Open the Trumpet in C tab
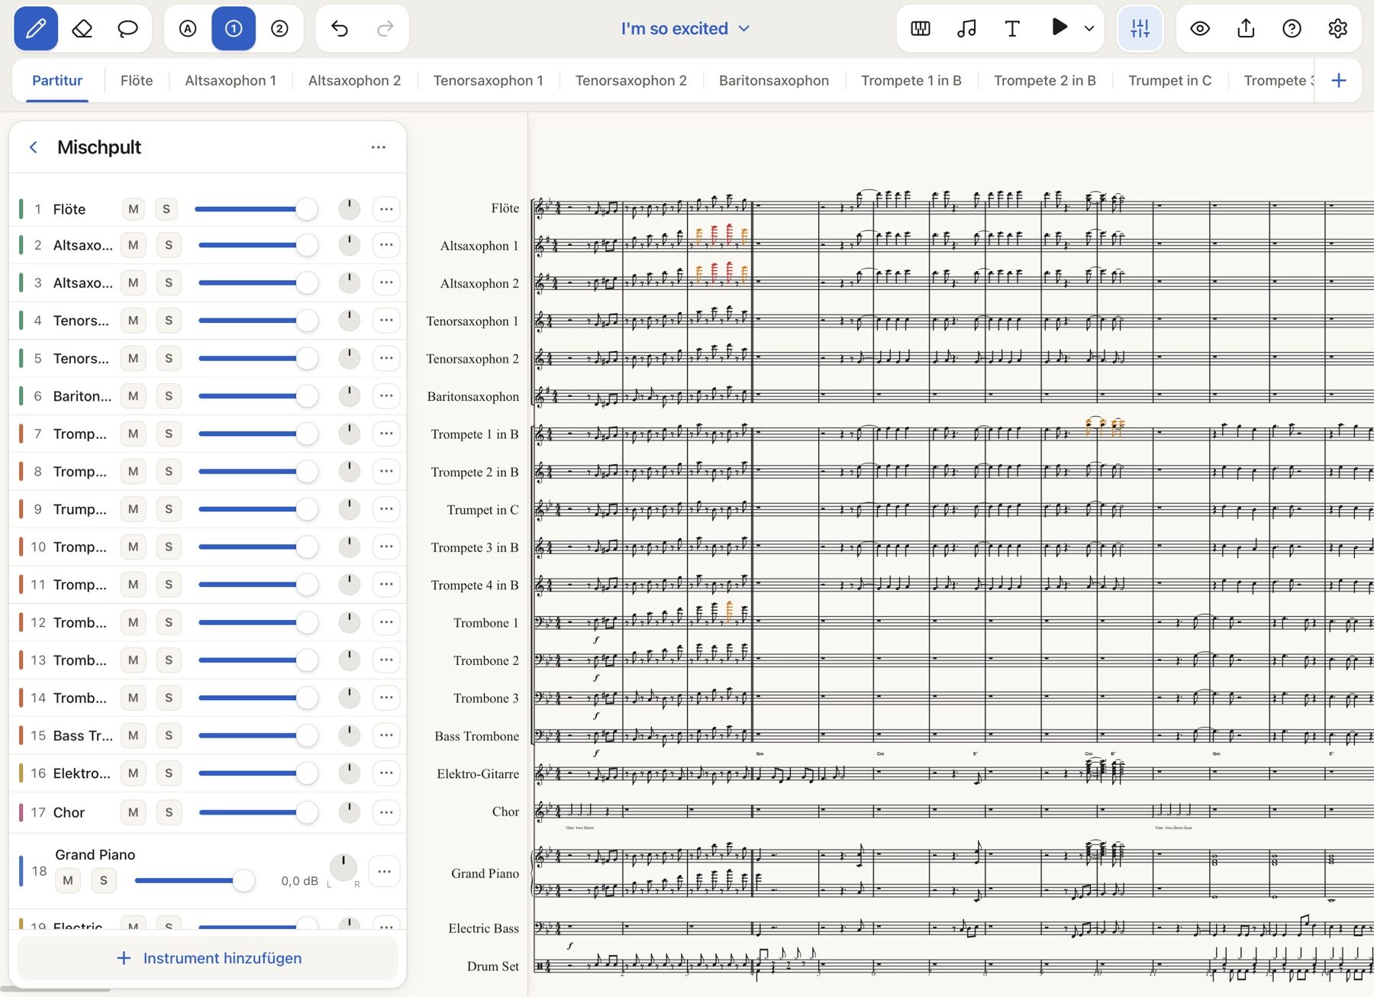This screenshot has height=997, width=1374. point(1169,80)
